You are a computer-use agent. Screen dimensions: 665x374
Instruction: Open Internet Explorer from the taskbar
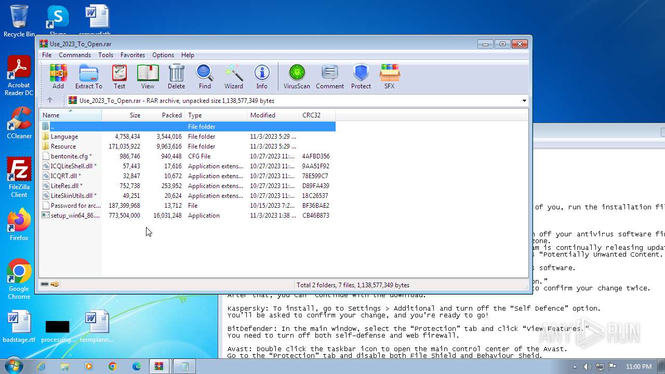(x=41, y=366)
